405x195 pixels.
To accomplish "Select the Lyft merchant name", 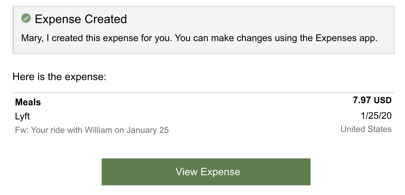I will coord(22,116).
